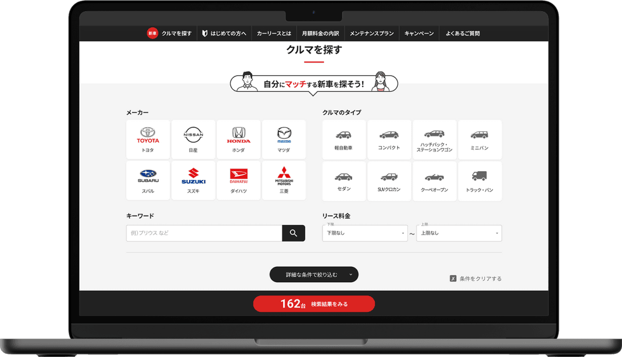Select the Nissan maker logo
This screenshot has width=622, height=357.
(x=193, y=134)
